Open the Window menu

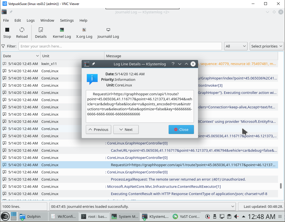tap(47, 20)
